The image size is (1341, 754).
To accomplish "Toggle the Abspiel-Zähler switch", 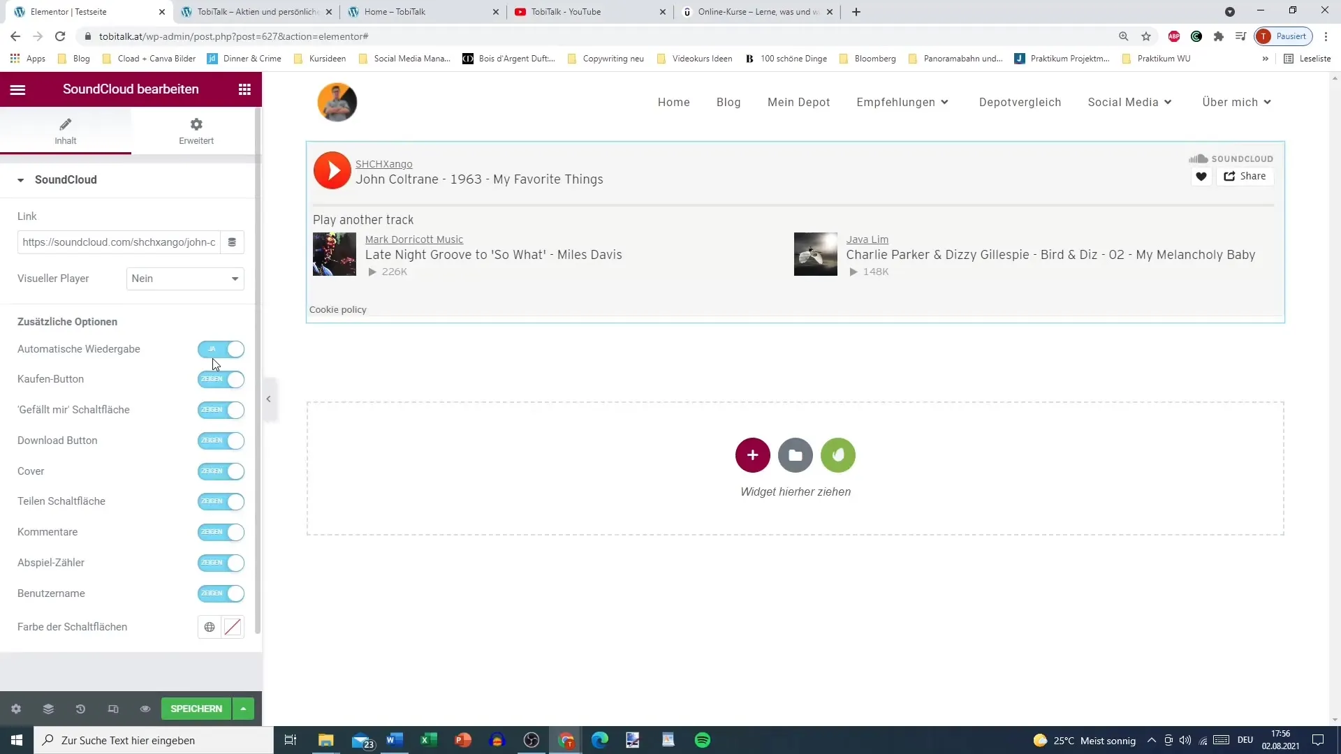I will pyautogui.click(x=221, y=563).
